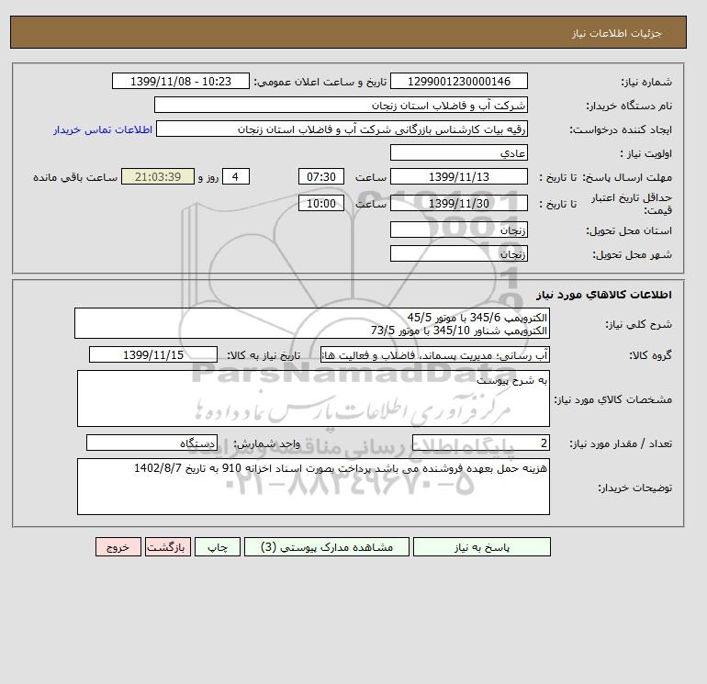Click the 'تعداد / مقدار مورد نیاز:' label
The height and width of the screenshot is (684, 707).
click(621, 443)
